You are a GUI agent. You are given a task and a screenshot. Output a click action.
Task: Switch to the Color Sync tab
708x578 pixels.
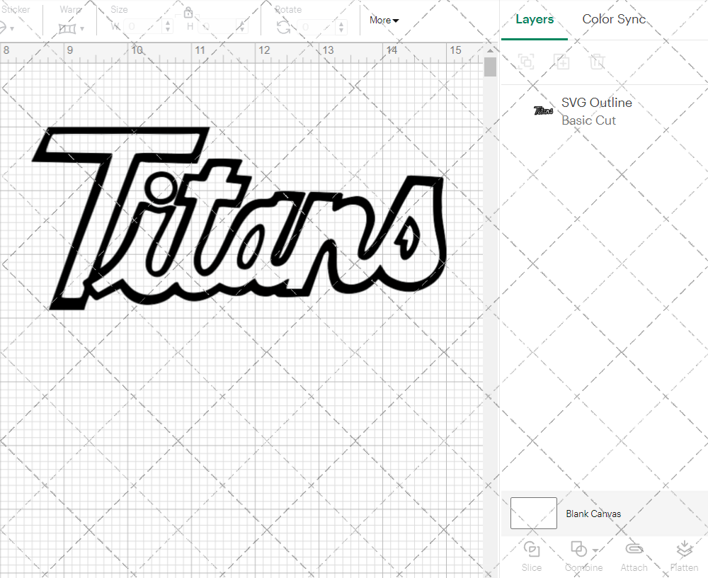pos(614,19)
